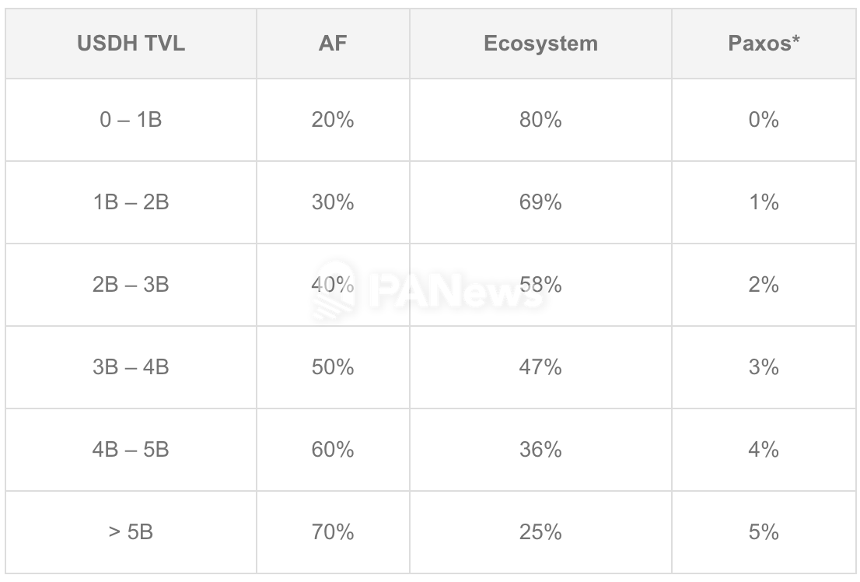Select the Paxos* column header
The height and width of the screenshot is (582, 860).
coord(764,44)
